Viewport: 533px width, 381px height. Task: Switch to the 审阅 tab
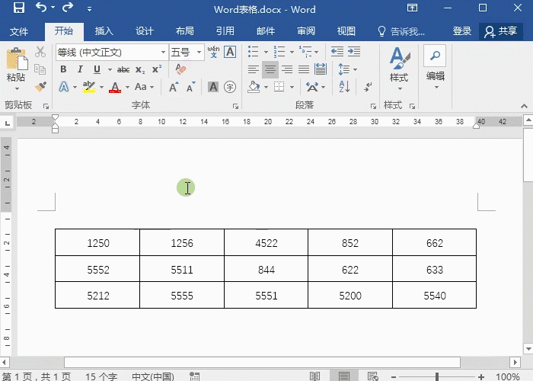click(x=306, y=31)
